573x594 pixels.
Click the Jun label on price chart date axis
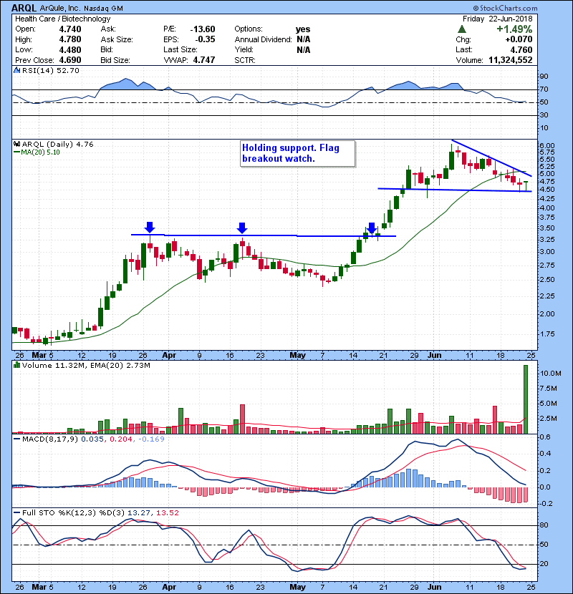pos(434,355)
